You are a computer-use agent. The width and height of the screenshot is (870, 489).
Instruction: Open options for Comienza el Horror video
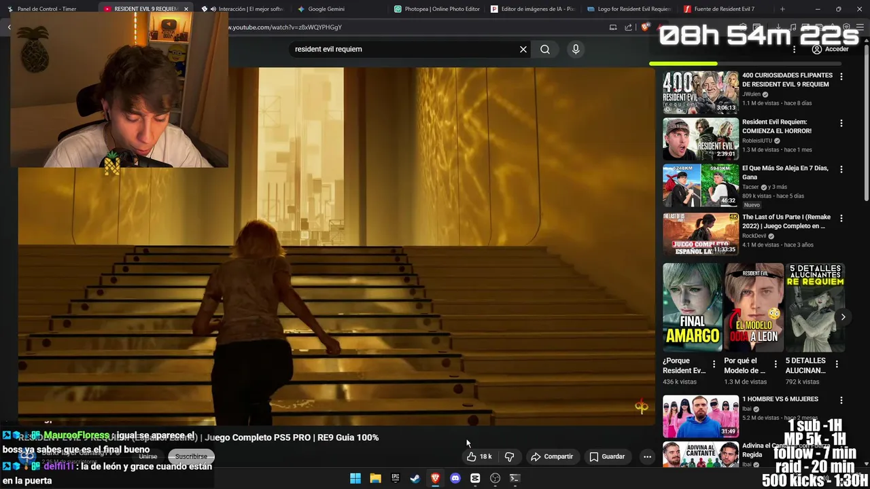pyautogui.click(x=841, y=124)
